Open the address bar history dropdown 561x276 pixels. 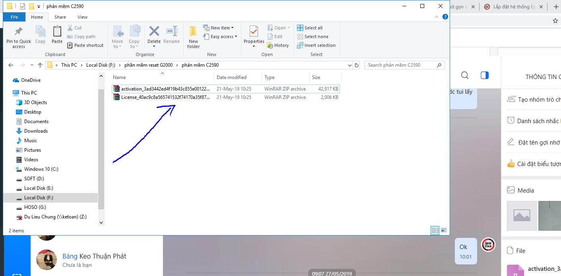(x=350, y=65)
